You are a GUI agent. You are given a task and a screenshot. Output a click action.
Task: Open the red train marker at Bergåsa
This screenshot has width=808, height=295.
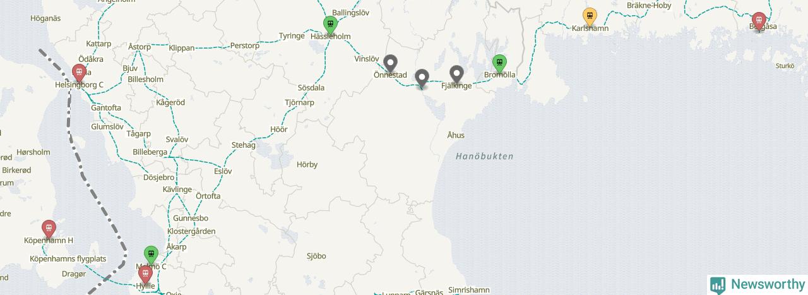coord(759,21)
